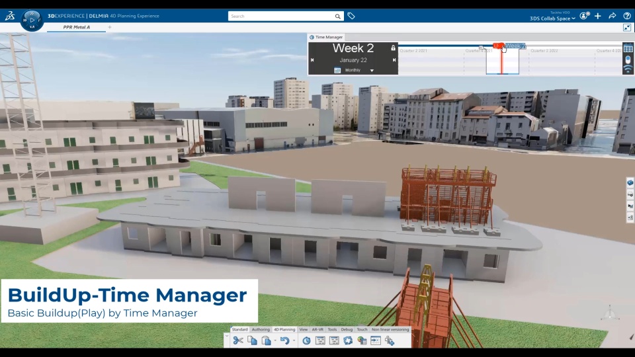This screenshot has width=635, height=357.
Task: Click the third right-side panel icon
Action: tap(630, 206)
